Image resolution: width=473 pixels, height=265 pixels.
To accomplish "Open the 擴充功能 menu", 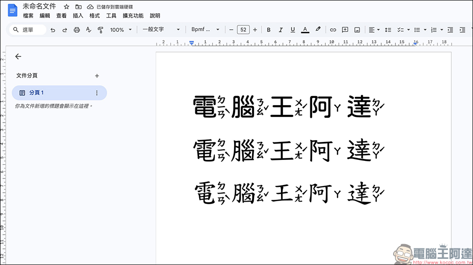I will tap(133, 16).
